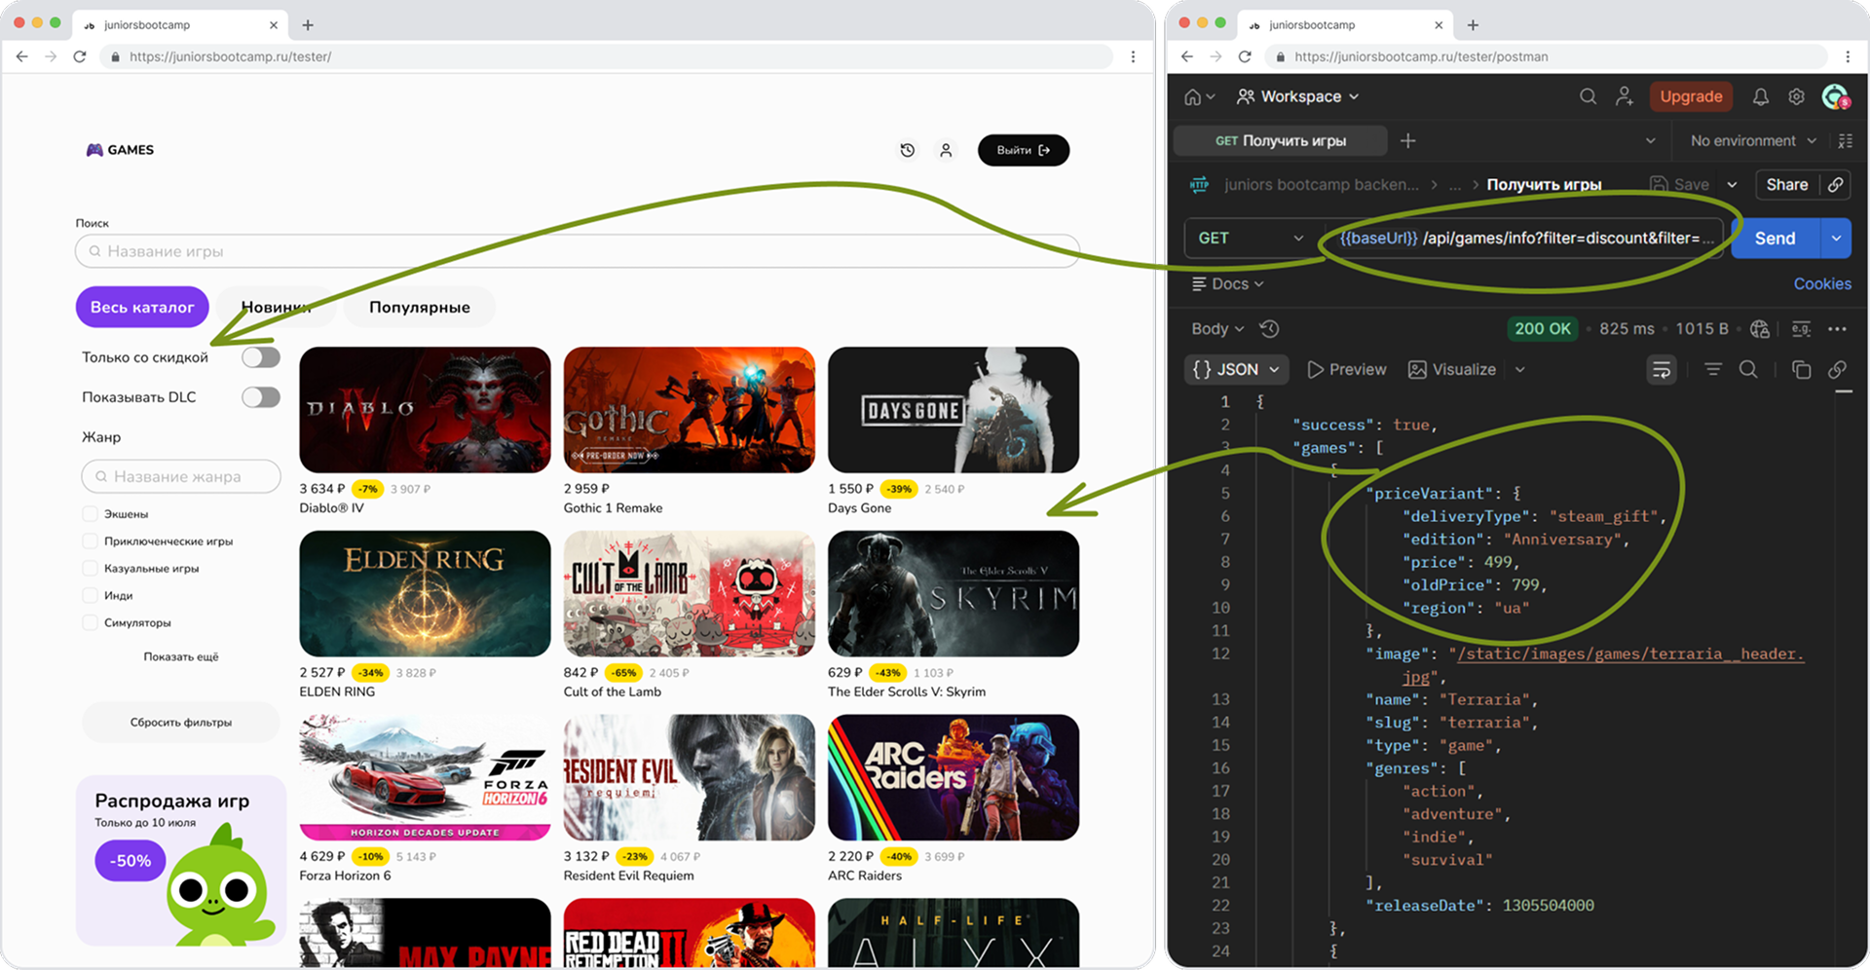Image resolution: width=1870 pixels, height=970 pixels.
Task: Click Показать ещё under the genres
Action: click(x=181, y=656)
